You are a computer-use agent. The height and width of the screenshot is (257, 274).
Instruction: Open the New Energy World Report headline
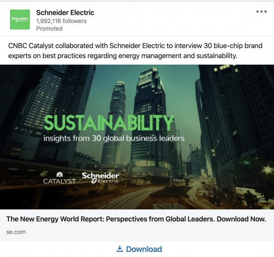pos(136,219)
